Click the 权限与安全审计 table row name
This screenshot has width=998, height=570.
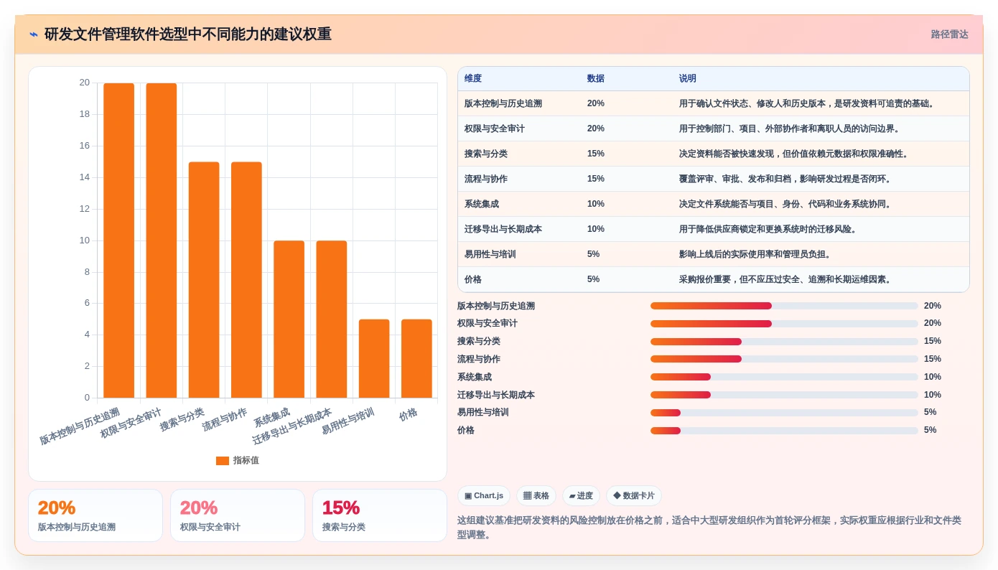click(495, 129)
